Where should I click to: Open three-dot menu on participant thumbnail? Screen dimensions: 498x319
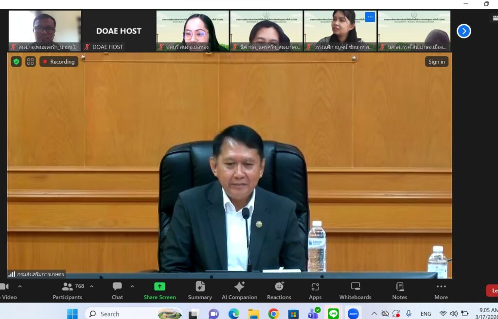click(370, 17)
